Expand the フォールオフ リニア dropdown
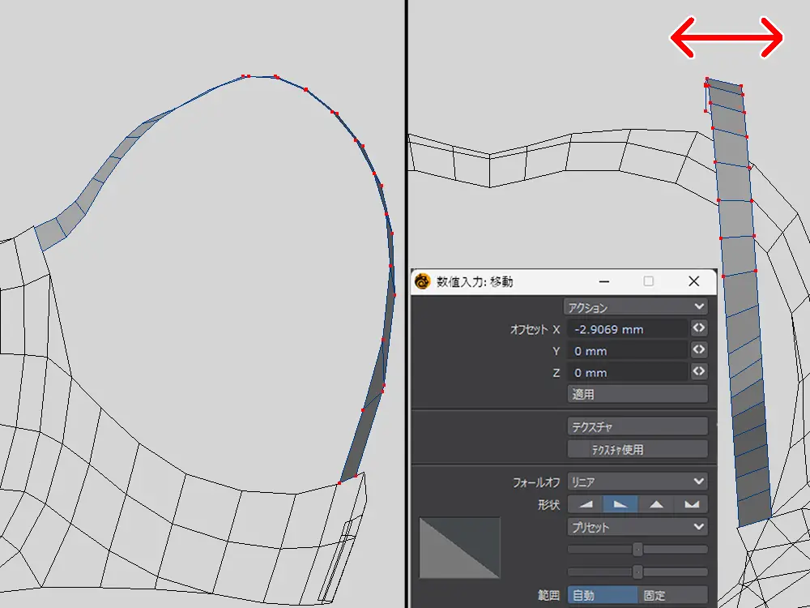Viewport: 810px width, 608px height. (x=637, y=482)
